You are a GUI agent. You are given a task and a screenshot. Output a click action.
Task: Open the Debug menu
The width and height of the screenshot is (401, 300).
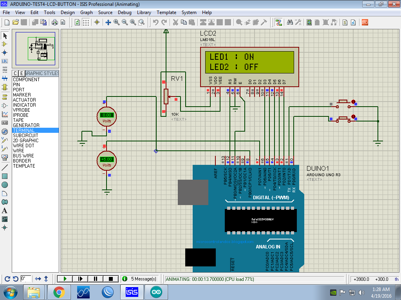point(125,12)
